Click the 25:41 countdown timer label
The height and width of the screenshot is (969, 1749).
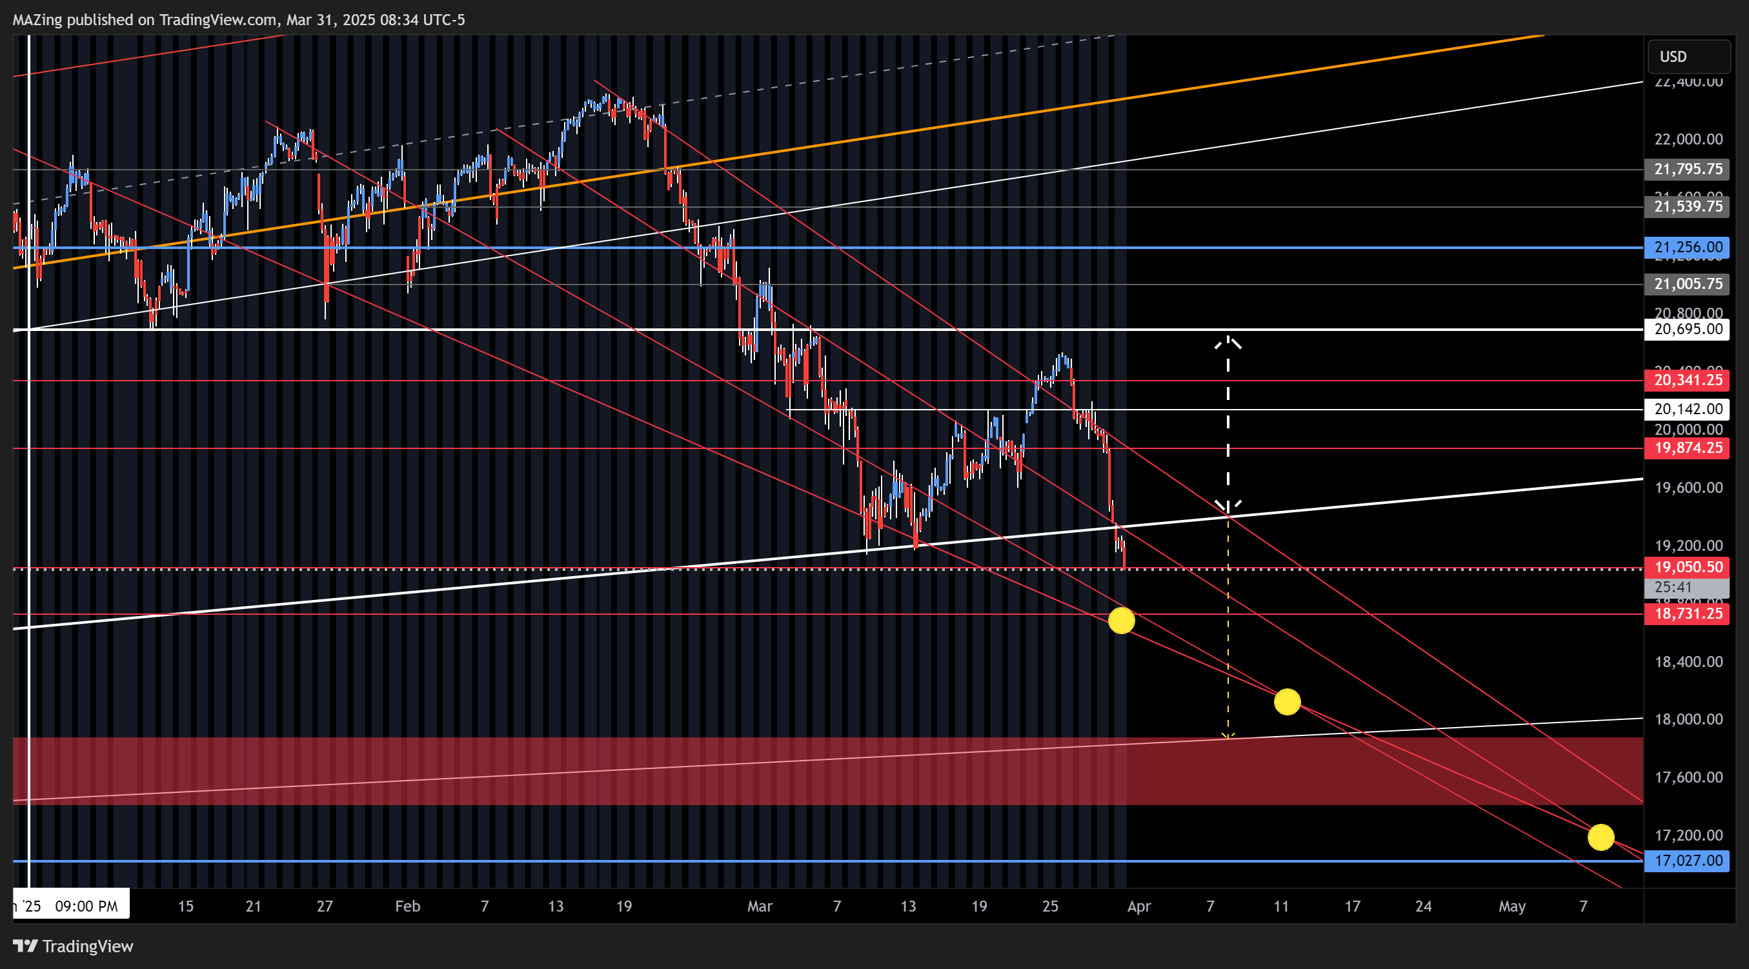point(1686,587)
